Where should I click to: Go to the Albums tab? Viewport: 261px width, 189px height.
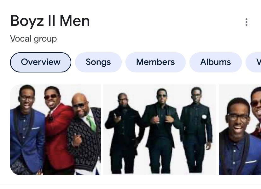pos(216,62)
